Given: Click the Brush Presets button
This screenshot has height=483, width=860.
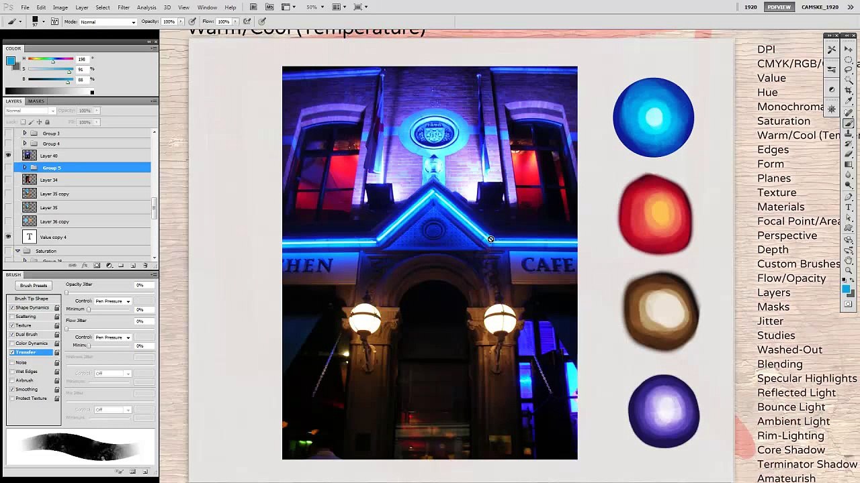Looking at the screenshot, I should click(34, 286).
